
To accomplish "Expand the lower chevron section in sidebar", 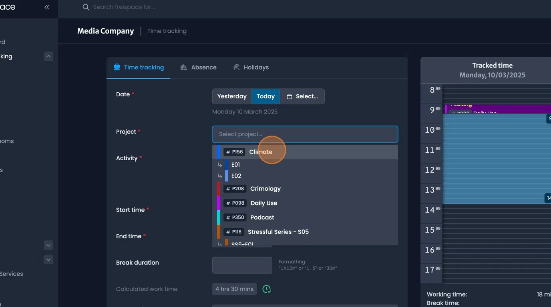I will point(48,259).
